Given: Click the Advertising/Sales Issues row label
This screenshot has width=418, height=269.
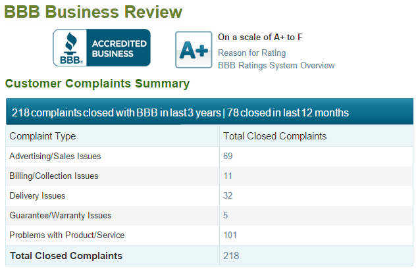Looking at the screenshot, I should 55,156.
